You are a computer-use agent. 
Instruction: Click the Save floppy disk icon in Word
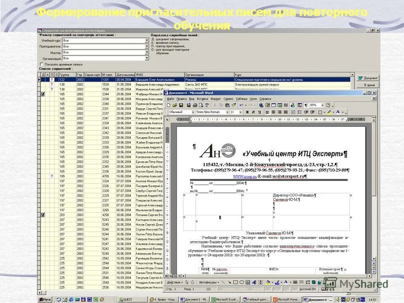181,105
